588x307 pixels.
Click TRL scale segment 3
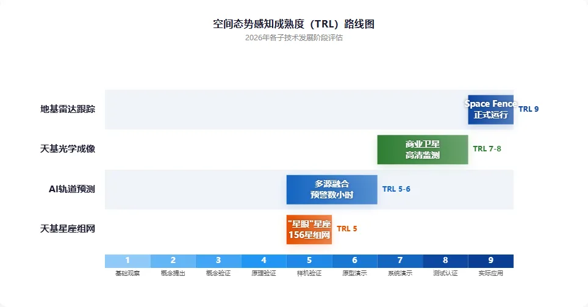218,261
